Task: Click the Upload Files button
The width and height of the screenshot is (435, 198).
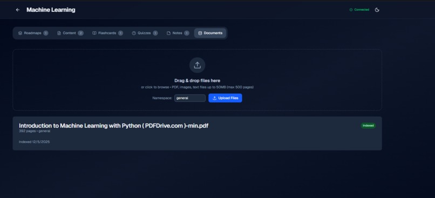Action: [x=225, y=98]
